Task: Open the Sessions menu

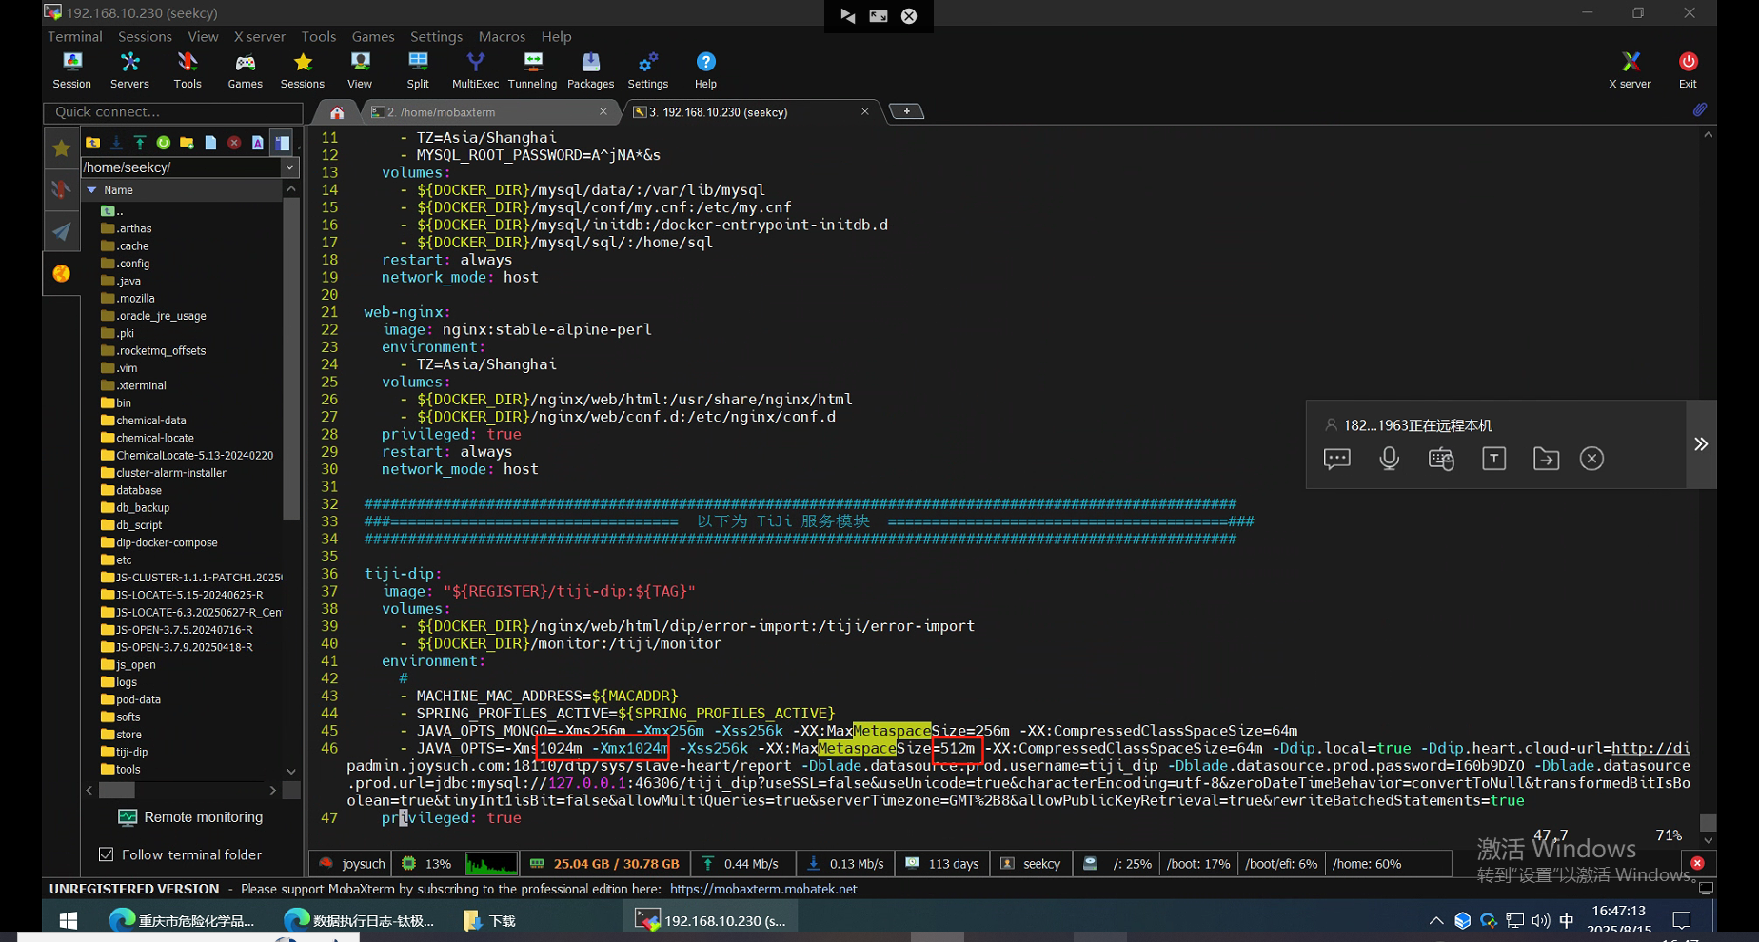Action: click(145, 36)
